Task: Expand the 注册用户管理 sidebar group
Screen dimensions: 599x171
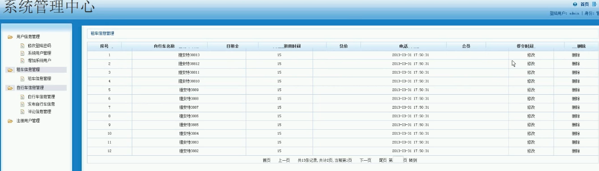Action: (x=28, y=121)
